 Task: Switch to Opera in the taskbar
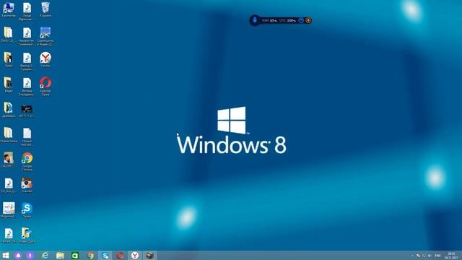pyautogui.click(x=120, y=255)
